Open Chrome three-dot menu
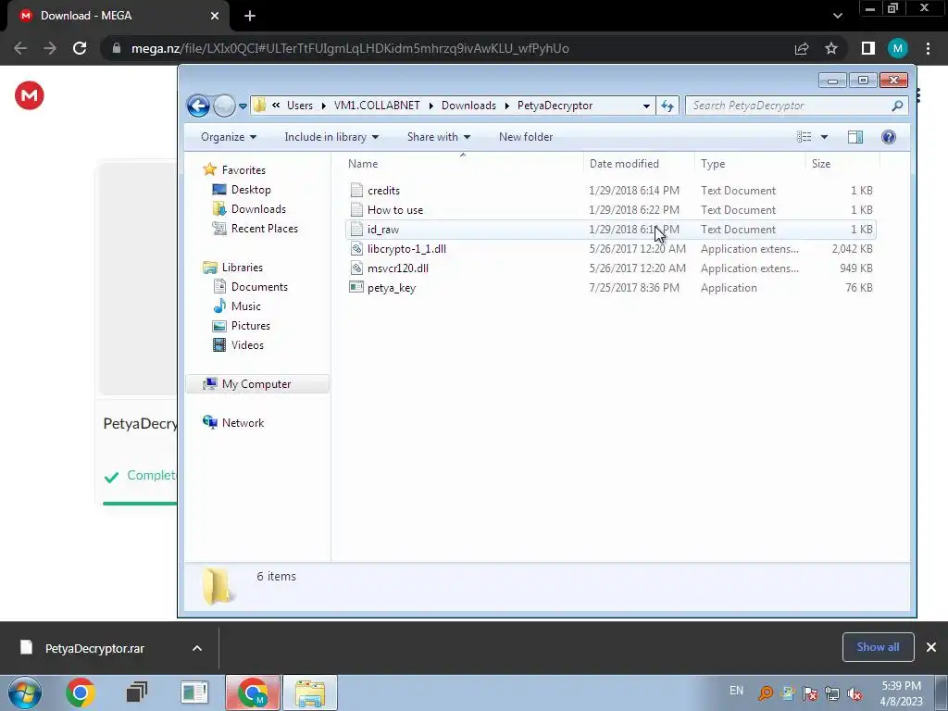The height and width of the screenshot is (711, 948). [x=928, y=48]
